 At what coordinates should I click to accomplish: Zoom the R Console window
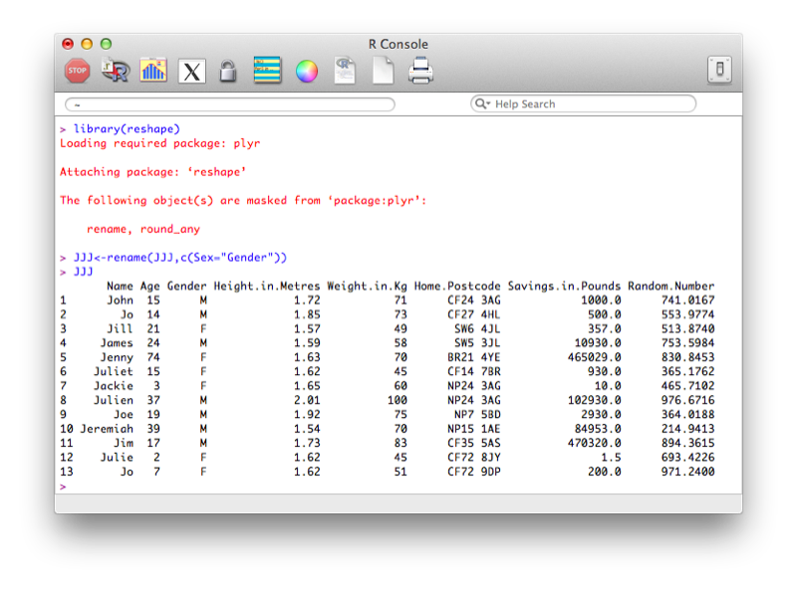tap(106, 44)
